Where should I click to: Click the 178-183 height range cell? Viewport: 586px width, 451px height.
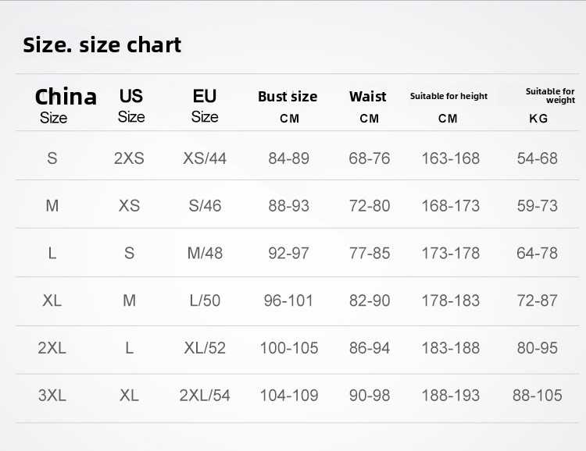tap(451, 300)
